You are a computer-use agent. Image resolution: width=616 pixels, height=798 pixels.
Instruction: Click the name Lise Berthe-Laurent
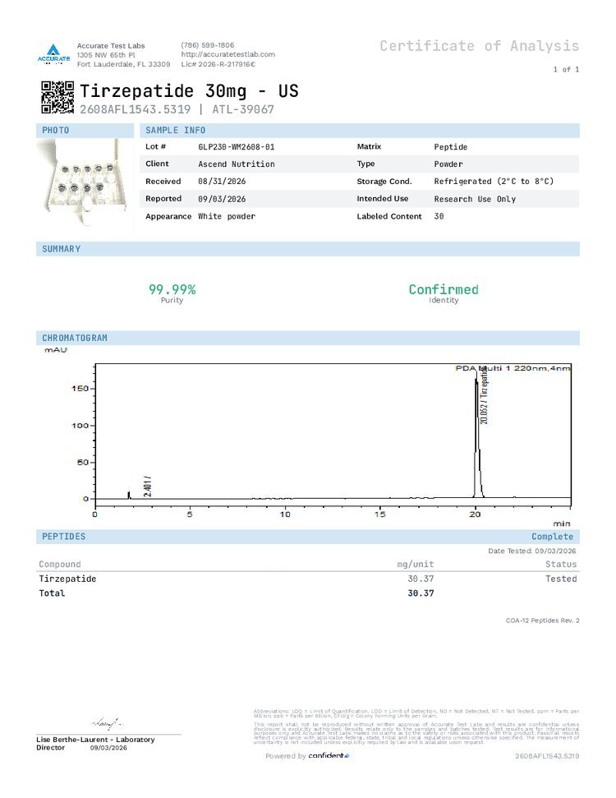coord(72,740)
